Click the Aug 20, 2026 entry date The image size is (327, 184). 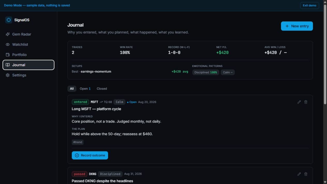pos(147,102)
